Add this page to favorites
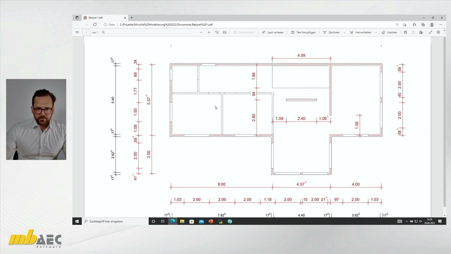451x254 pixels. tap(404, 25)
